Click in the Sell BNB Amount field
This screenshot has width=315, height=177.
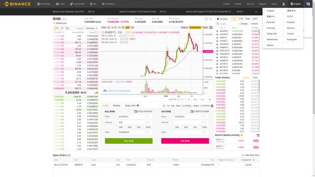191,122
